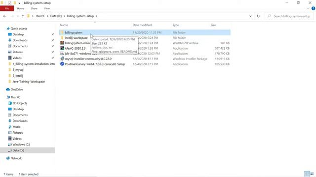Open Documents under This PC
The image size is (316, 177).
[x=20, y=115]
